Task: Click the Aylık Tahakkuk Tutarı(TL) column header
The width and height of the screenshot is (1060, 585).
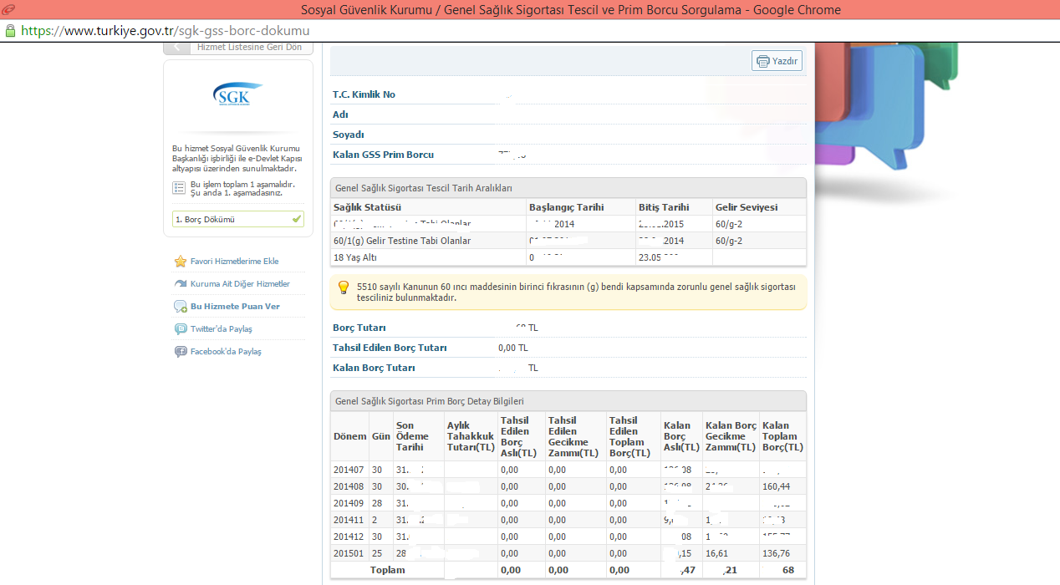Action: click(x=471, y=436)
